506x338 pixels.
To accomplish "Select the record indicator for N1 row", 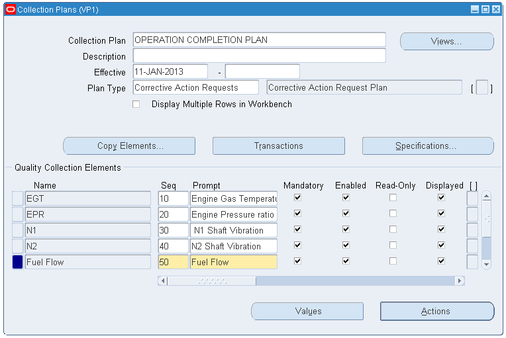I will pyautogui.click(x=17, y=230).
